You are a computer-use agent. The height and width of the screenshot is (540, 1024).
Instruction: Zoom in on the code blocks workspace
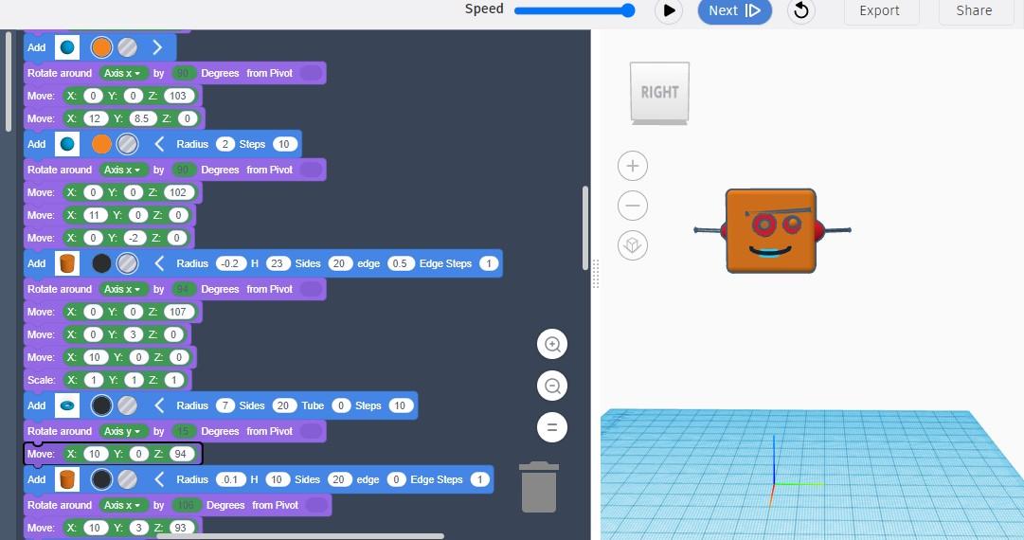pos(552,344)
